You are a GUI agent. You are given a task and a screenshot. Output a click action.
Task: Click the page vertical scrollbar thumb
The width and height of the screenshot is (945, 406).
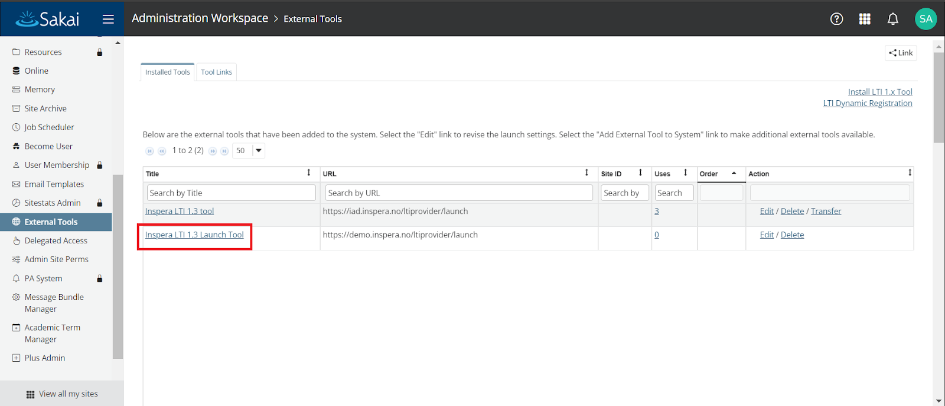pos(939,97)
